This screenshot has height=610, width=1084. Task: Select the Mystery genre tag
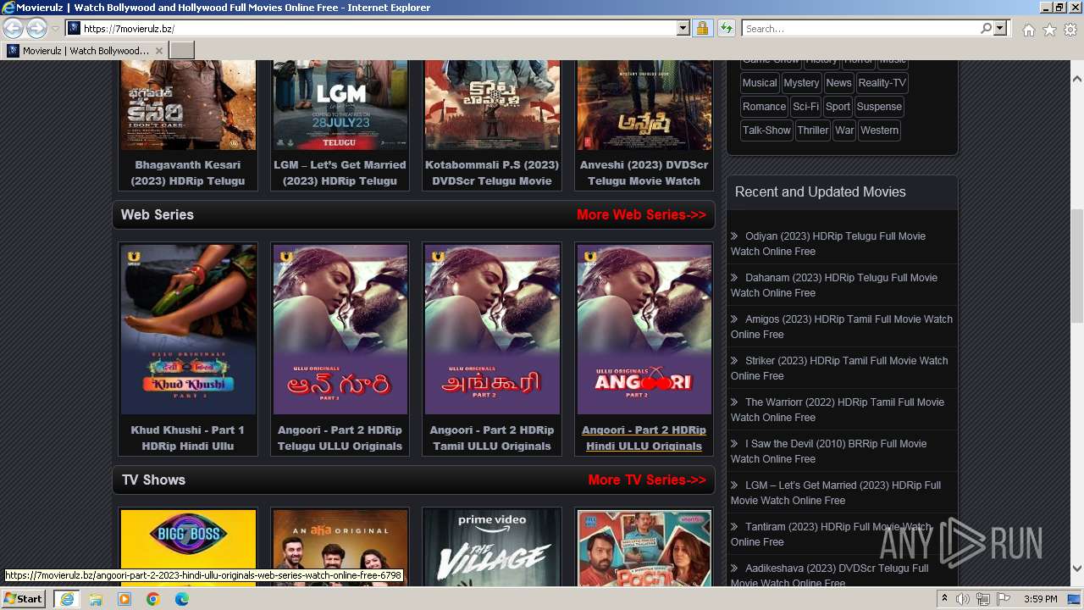(x=801, y=83)
